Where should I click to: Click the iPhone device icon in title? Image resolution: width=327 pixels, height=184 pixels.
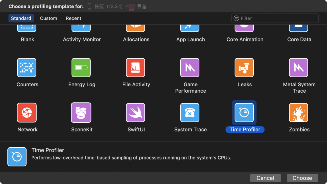[x=89, y=6]
